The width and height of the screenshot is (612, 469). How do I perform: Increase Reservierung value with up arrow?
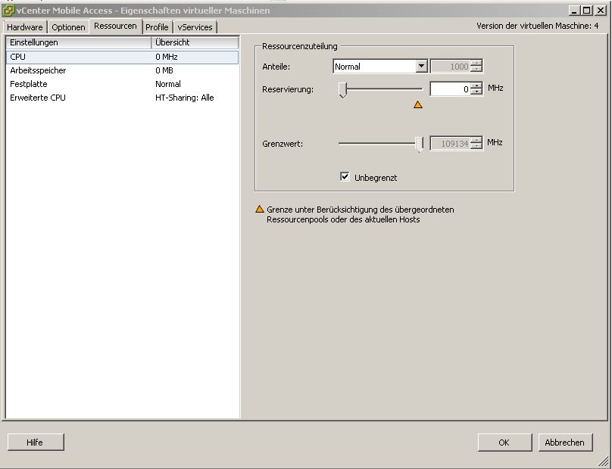476,85
